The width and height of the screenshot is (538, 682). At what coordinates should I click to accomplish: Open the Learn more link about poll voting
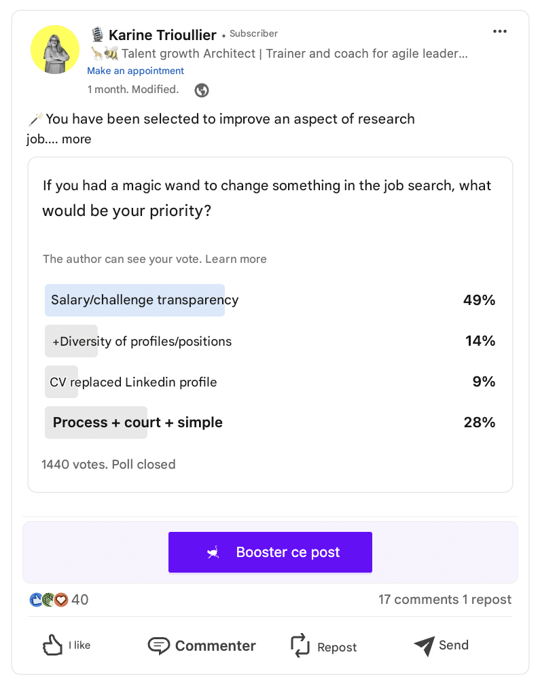(241, 259)
